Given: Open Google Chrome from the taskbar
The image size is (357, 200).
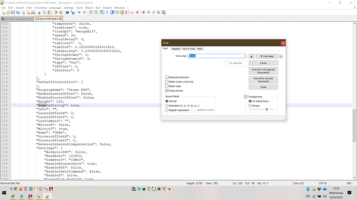Looking at the screenshot, I should tap(13, 196).
